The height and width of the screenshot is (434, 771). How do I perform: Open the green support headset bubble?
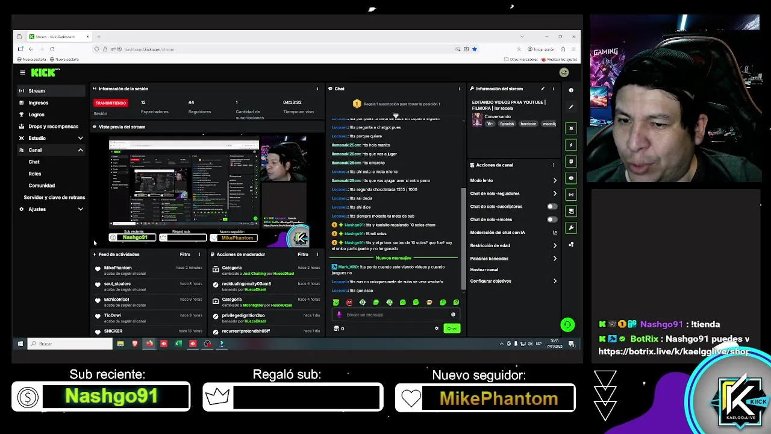pyautogui.click(x=567, y=325)
